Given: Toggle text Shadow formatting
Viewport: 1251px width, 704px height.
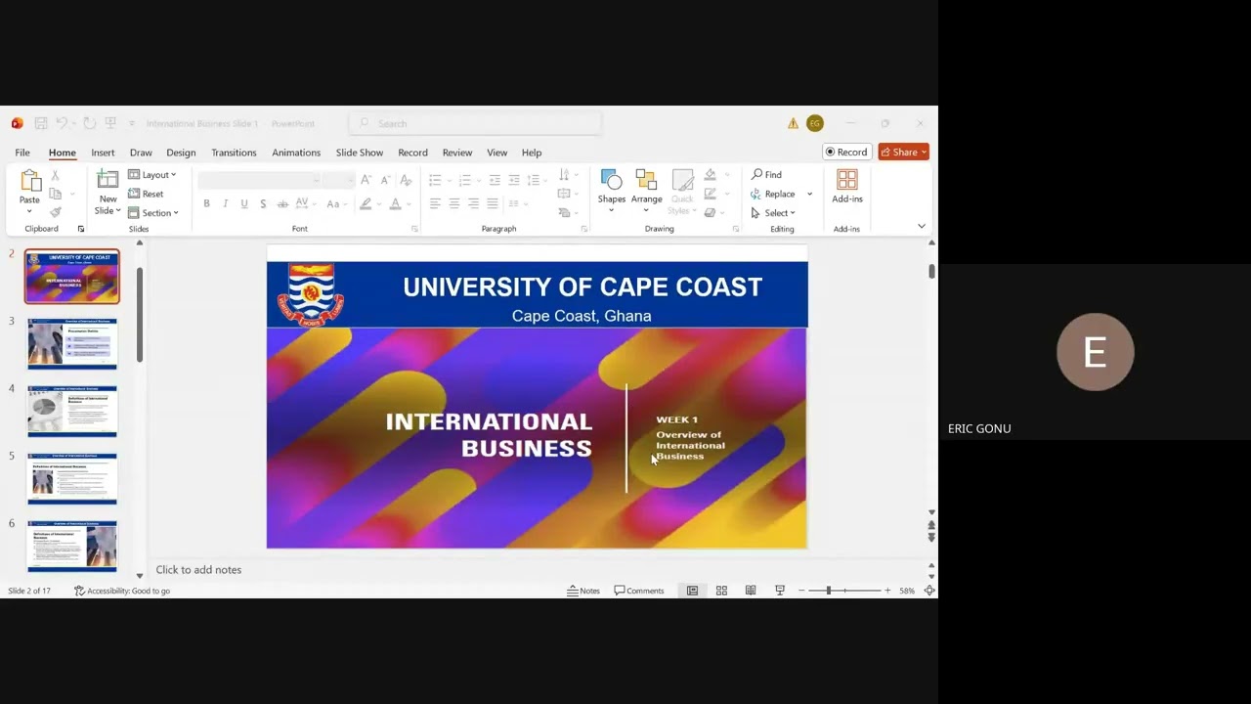Looking at the screenshot, I should (263, 203).
